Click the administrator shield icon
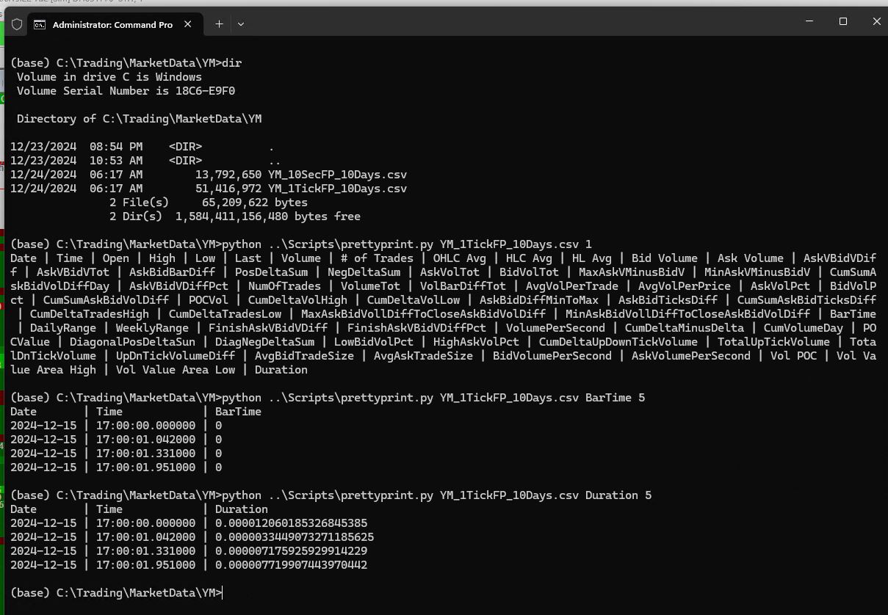888x615 pixels. pyautogui.click(x=17, y=24)
